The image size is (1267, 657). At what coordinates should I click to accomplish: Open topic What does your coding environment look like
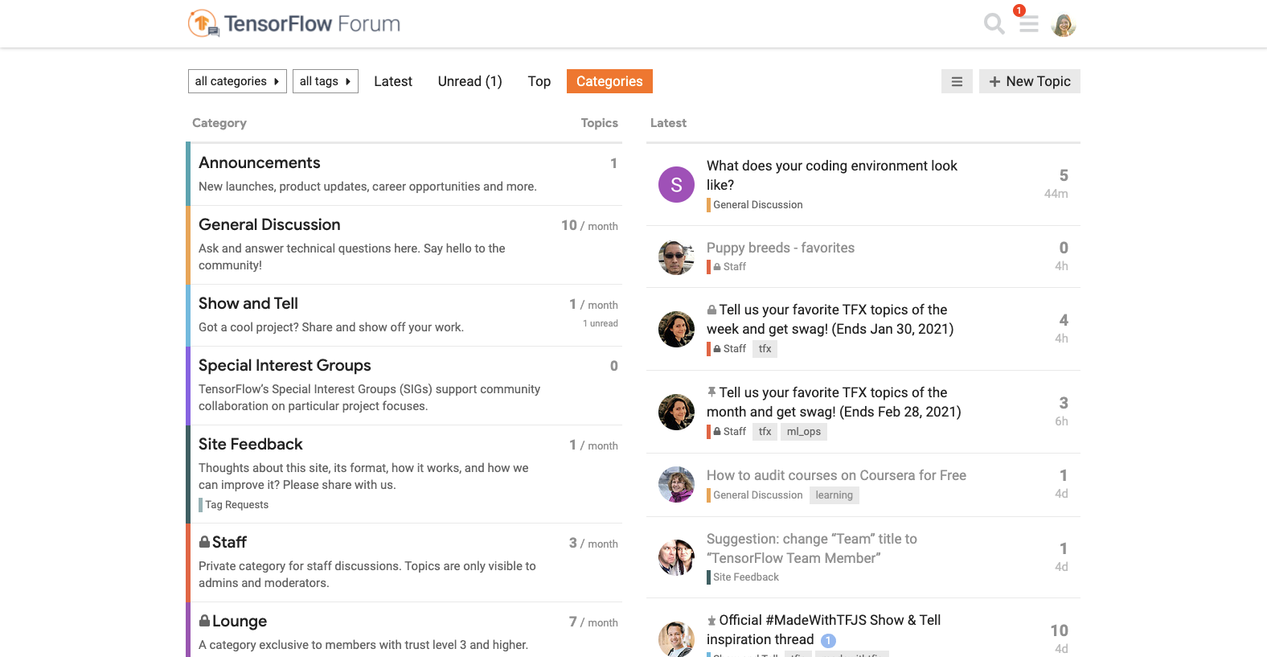coord(832,175)
